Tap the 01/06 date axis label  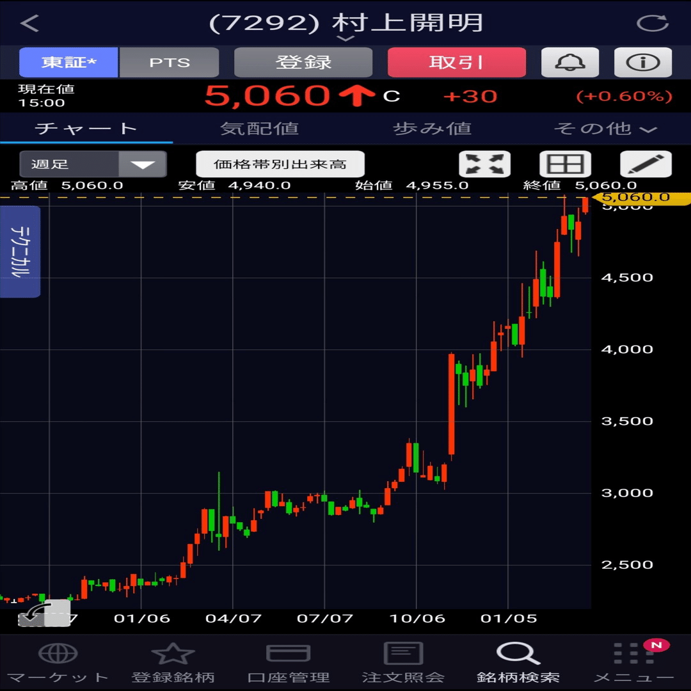coord(142,618)
